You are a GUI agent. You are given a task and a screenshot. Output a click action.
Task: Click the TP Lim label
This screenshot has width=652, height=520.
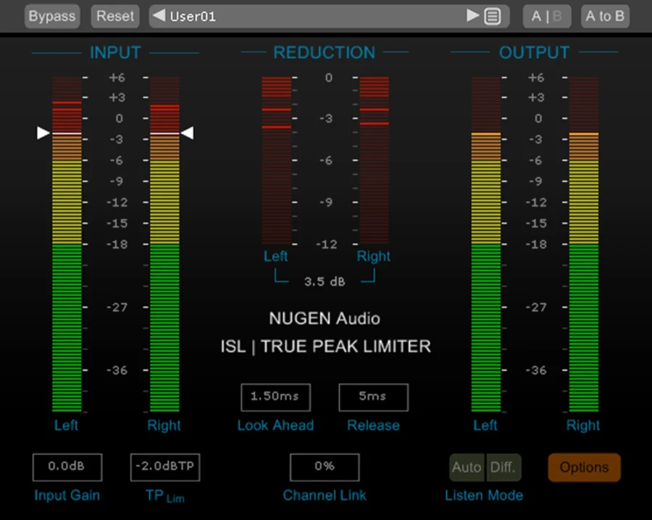164,496
